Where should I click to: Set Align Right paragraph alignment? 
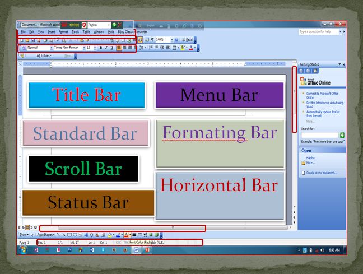(130, 48)
